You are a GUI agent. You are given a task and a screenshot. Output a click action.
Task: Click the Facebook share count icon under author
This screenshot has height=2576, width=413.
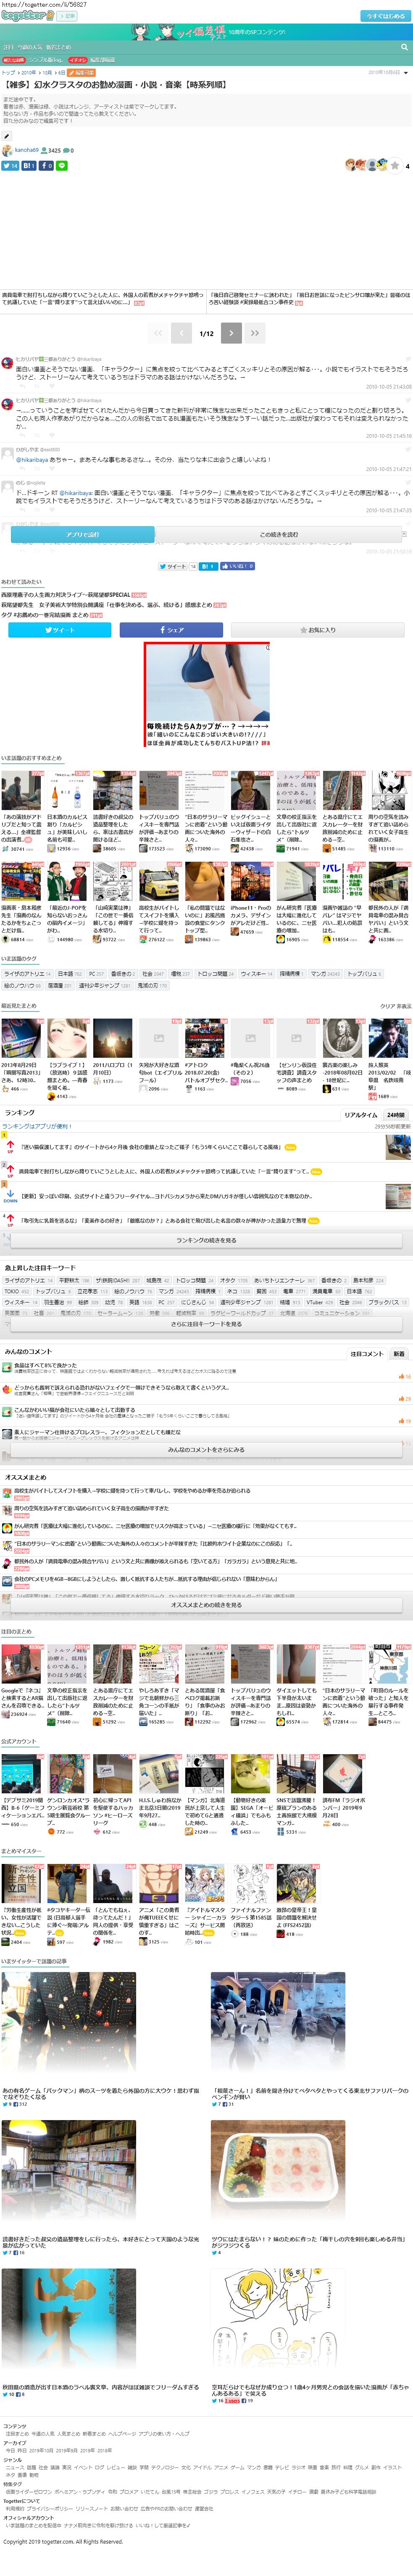46,165
